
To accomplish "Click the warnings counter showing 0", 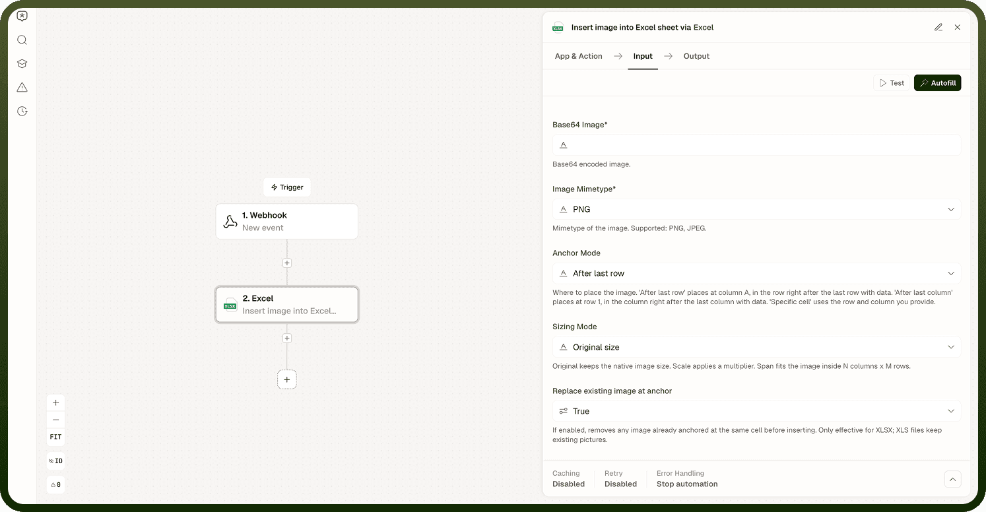I will click(x=56, y=484).
